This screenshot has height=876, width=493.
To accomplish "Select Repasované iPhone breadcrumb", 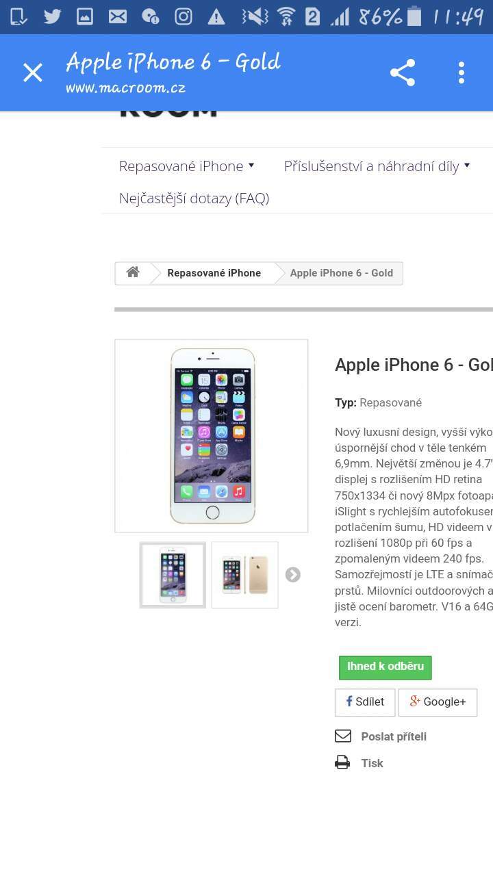I will pos(214,272).
